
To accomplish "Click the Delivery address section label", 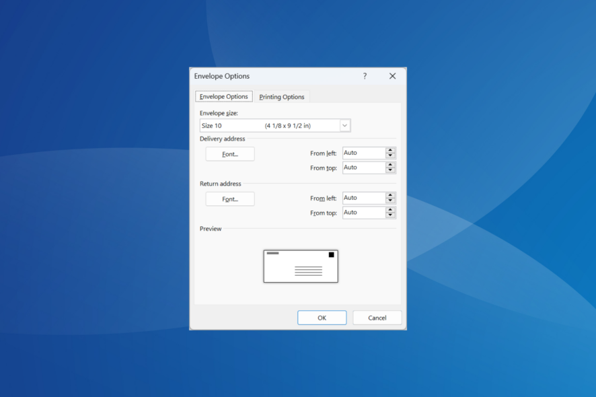I will tap(223, 139).
